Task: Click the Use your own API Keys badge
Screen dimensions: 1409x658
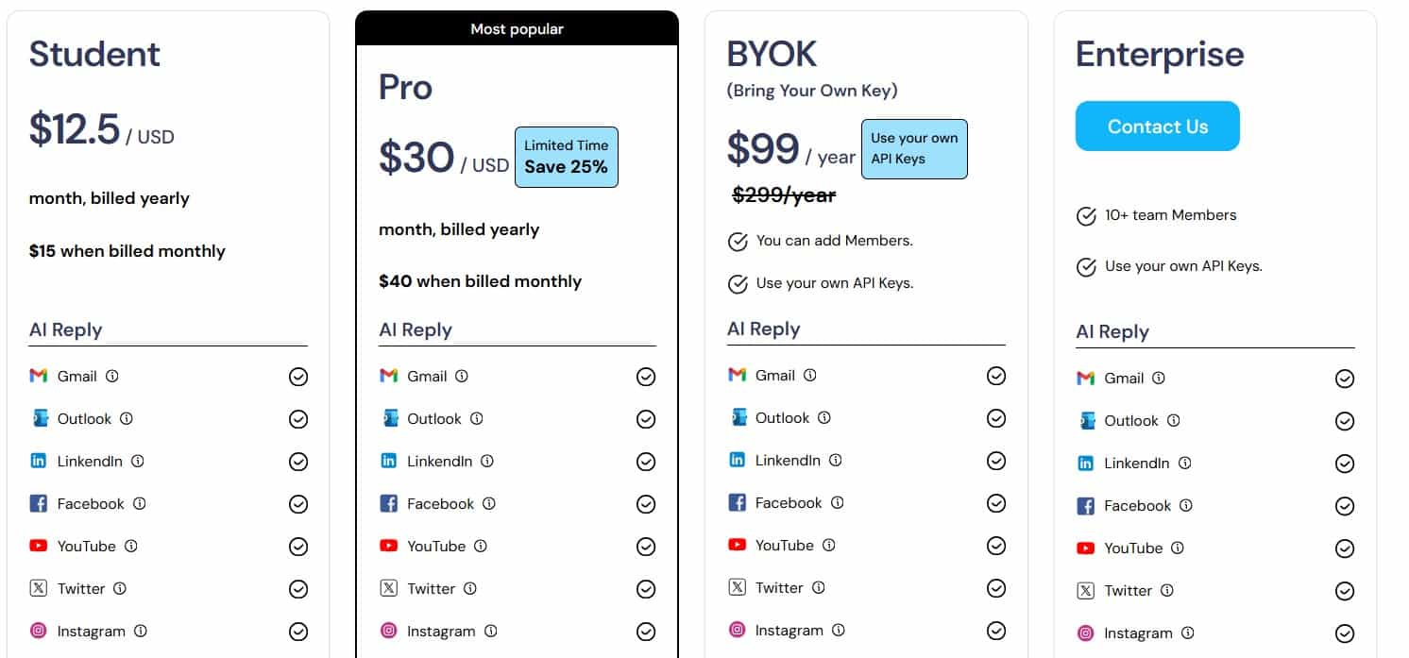Action: coord(913,149)
